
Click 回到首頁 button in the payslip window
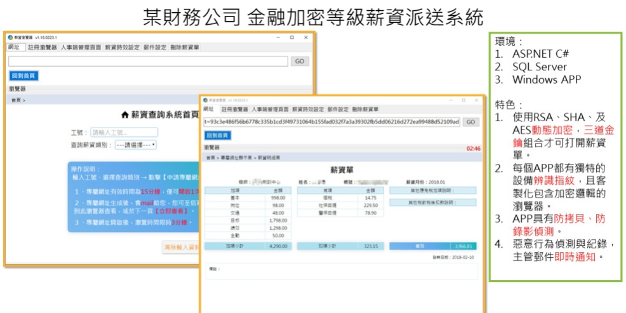pos(218,135)
